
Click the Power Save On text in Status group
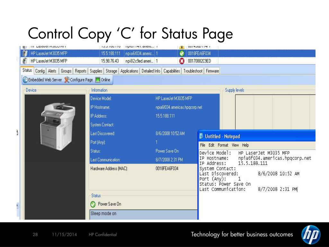110,204
